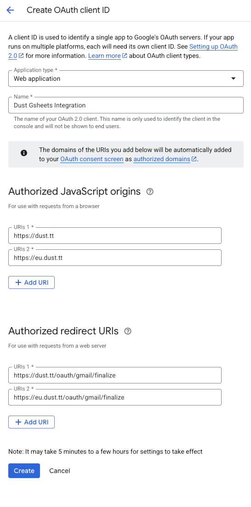Select the eu.dust.tt/oauth/gmail/finalize redirect field
Screen dimensions: 251x507
click(x=114, y=397)
